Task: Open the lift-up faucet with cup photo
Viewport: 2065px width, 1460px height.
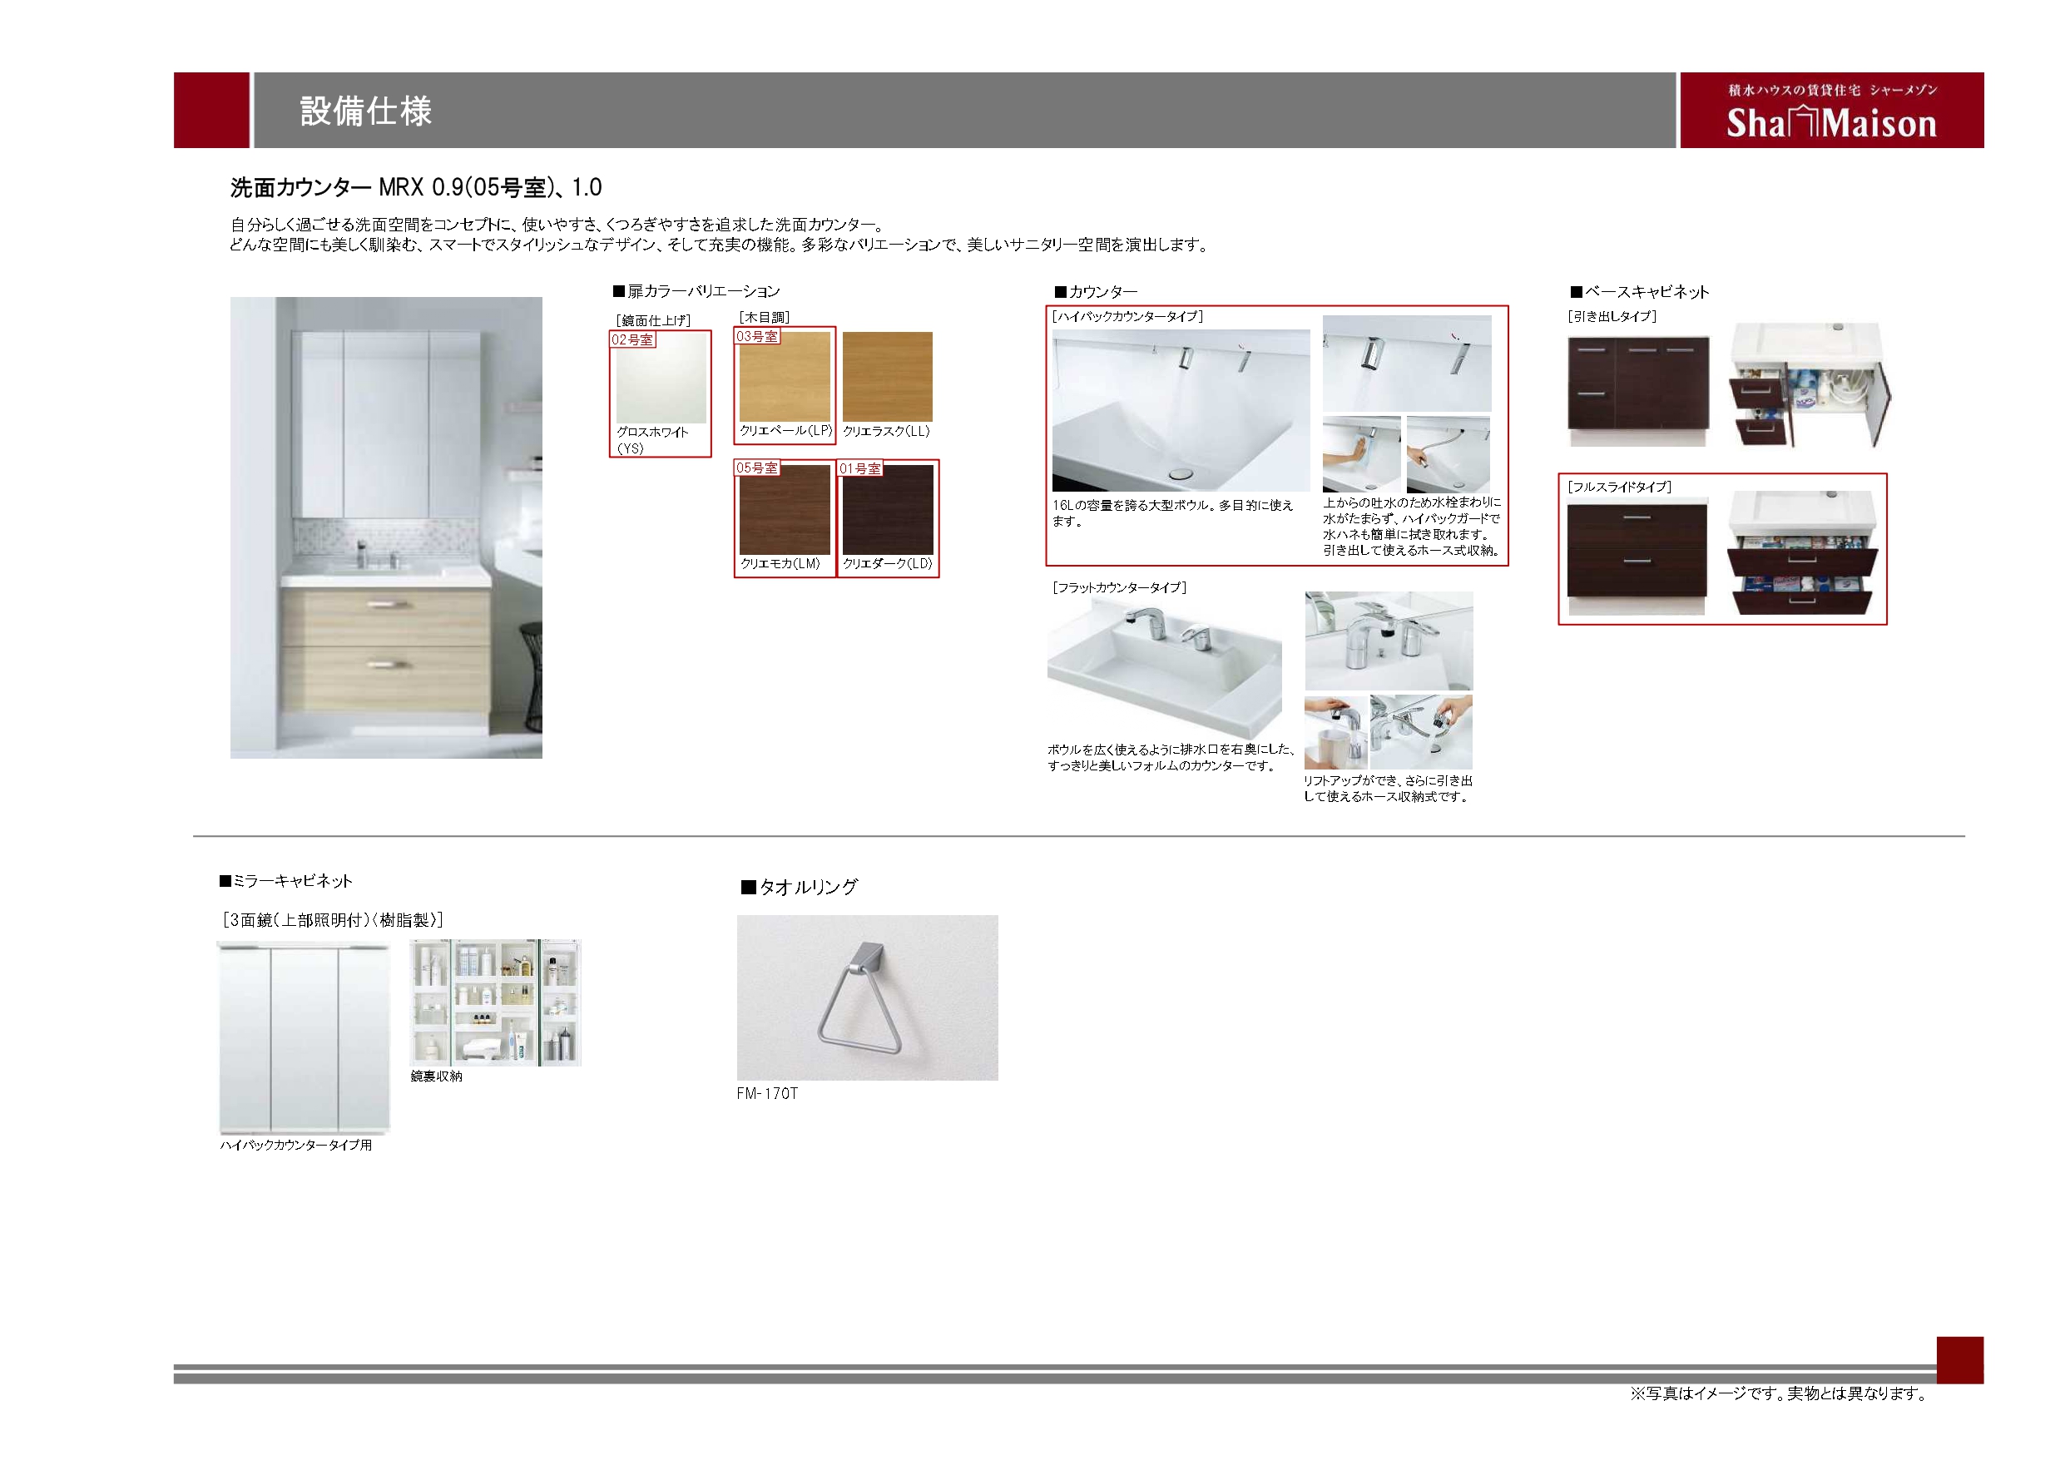Action: click(1335, 731)
